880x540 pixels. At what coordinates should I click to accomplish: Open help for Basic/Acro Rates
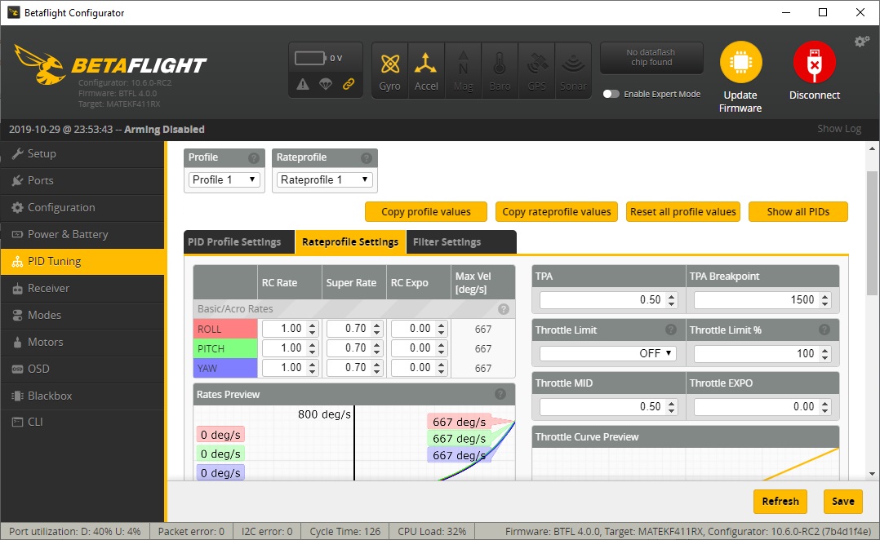click(504, 309)
